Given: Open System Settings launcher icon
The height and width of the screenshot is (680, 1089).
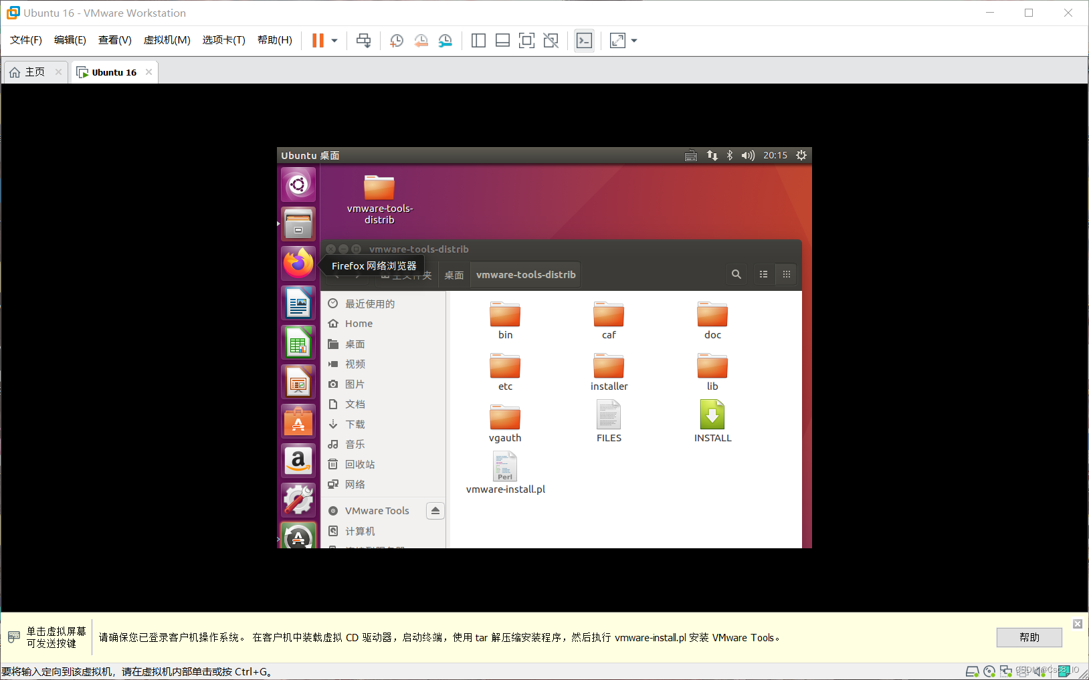Looking at the screenshot, I should click(298, 500).
